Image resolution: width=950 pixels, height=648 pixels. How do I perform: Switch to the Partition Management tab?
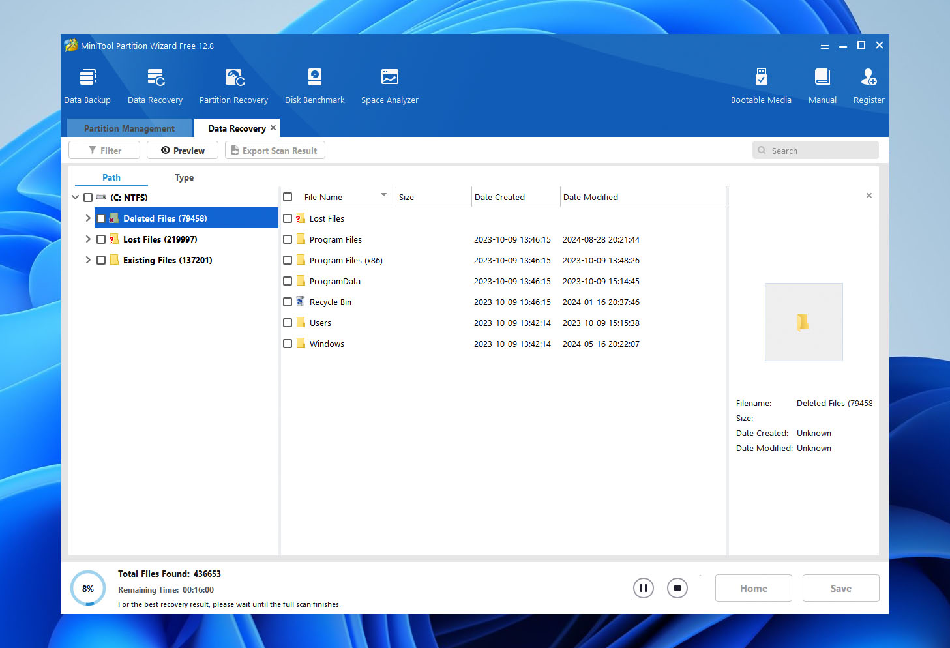129,128
